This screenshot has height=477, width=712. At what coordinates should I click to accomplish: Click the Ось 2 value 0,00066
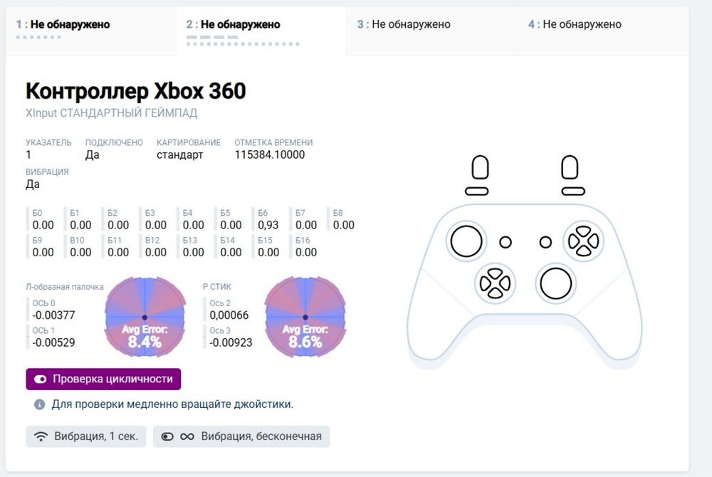[229, 315]
